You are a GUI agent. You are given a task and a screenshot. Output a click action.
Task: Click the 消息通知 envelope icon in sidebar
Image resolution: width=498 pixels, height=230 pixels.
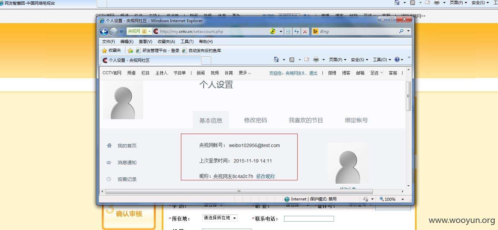(109, 163)
